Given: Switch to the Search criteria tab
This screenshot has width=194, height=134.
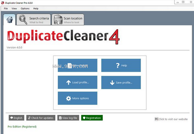Looking at the screenshot, I should [x=34, y=20].
